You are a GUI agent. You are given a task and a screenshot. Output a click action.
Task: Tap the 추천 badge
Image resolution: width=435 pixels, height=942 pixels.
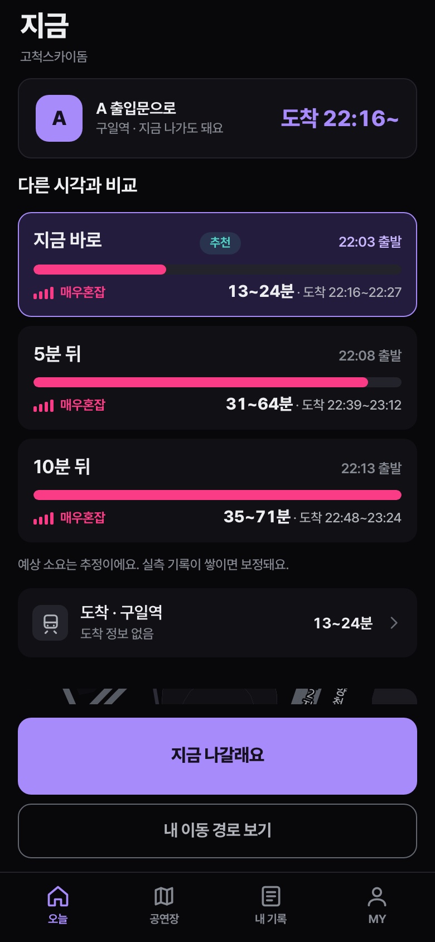pyautogui.click(x=220, y=243)
